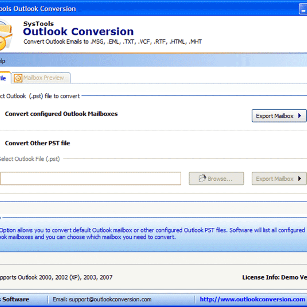Click the Outlook Conversion window title bar

tap(153, 9)
